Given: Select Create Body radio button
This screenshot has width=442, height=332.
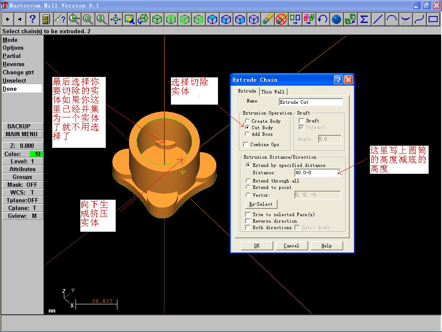Looking at the screenshot, I should [247, 121].
